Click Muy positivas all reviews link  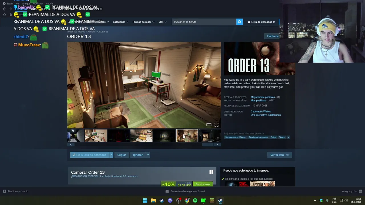pos(258,101)
